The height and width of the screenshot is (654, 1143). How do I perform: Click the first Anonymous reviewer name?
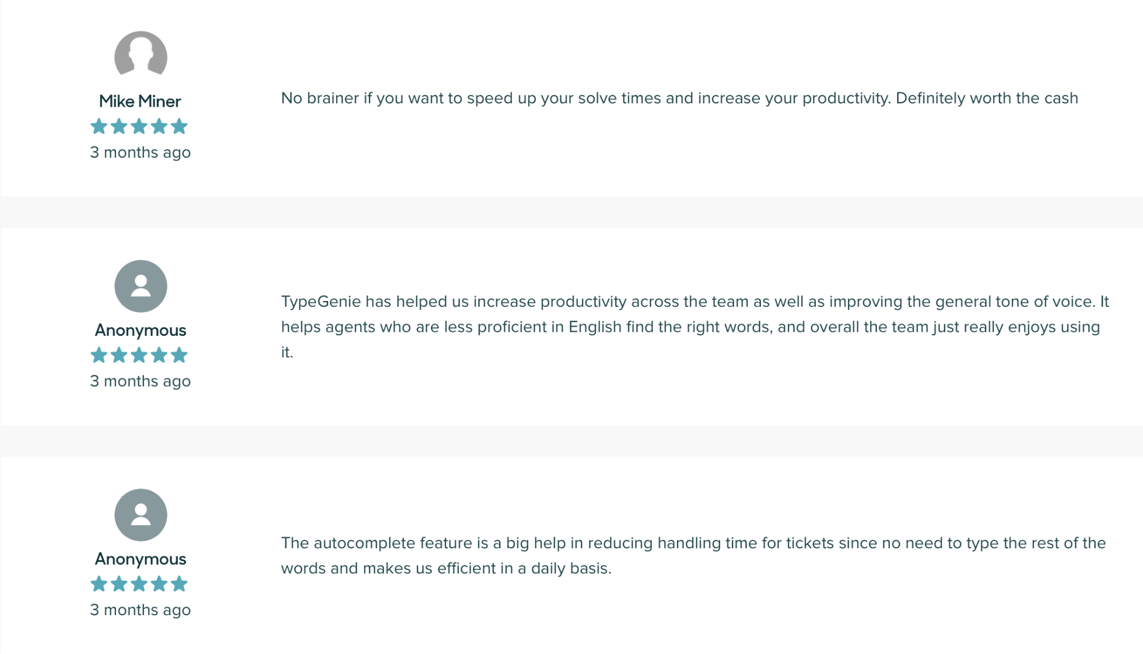pyautogui.click(x=141, y=330)
